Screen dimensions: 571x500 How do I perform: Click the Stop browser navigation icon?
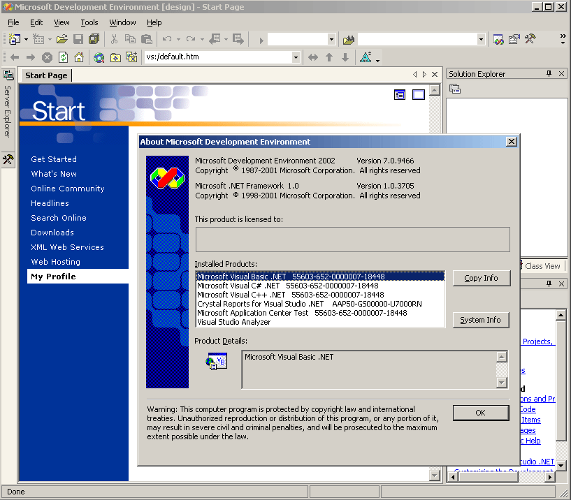[x=47, y=57]
